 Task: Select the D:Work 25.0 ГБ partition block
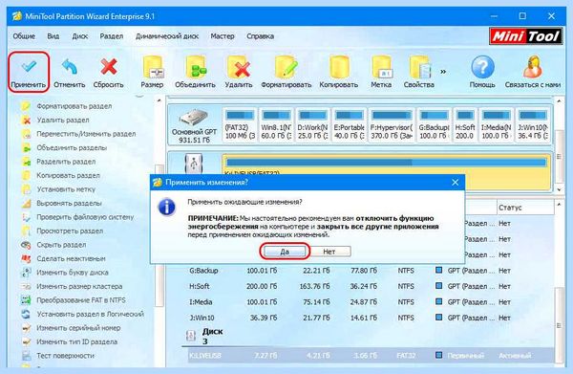(x=312, y=125)
